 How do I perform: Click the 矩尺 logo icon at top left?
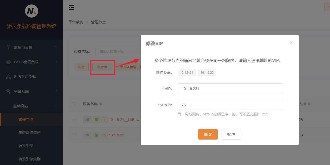click(x=31, y=11)
